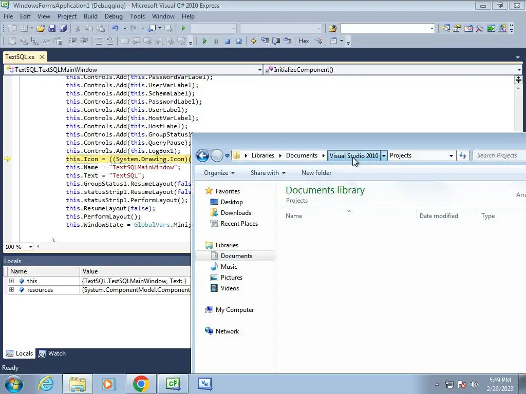The height and width of the screenshot is (394, 526).
Task: Close the TextSQL.cs tab
Action: pos(42,57)
